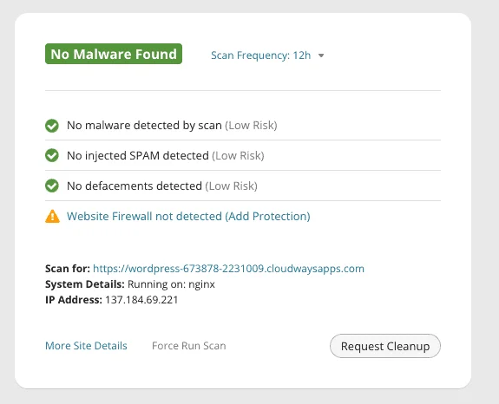Open More Site Details
Screen dimensions: 499x404
86,346
